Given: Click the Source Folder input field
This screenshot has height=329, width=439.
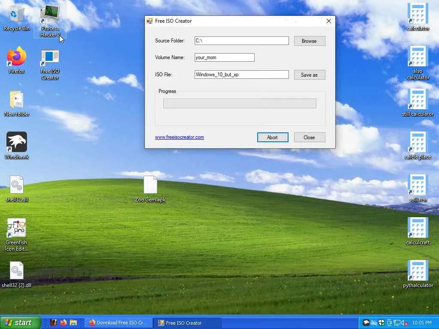Looking at the screenshot, I should 242,41.
